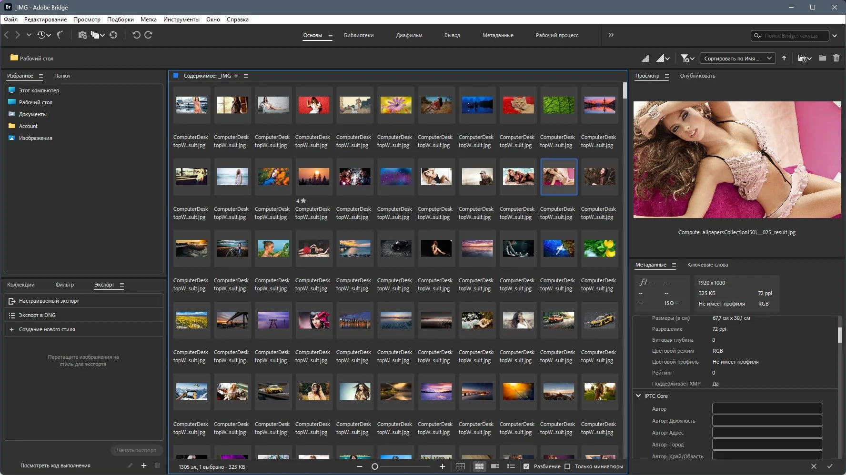Collapse the IPTC Core section

pos(638,396)
